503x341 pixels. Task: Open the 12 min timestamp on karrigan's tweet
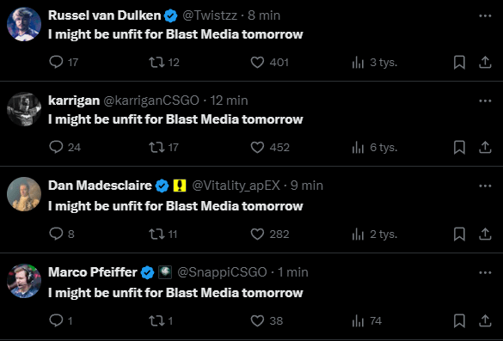[x=229, y=100]
